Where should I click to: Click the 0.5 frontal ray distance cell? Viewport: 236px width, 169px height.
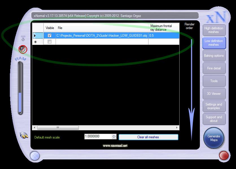[x=164, y=36]
